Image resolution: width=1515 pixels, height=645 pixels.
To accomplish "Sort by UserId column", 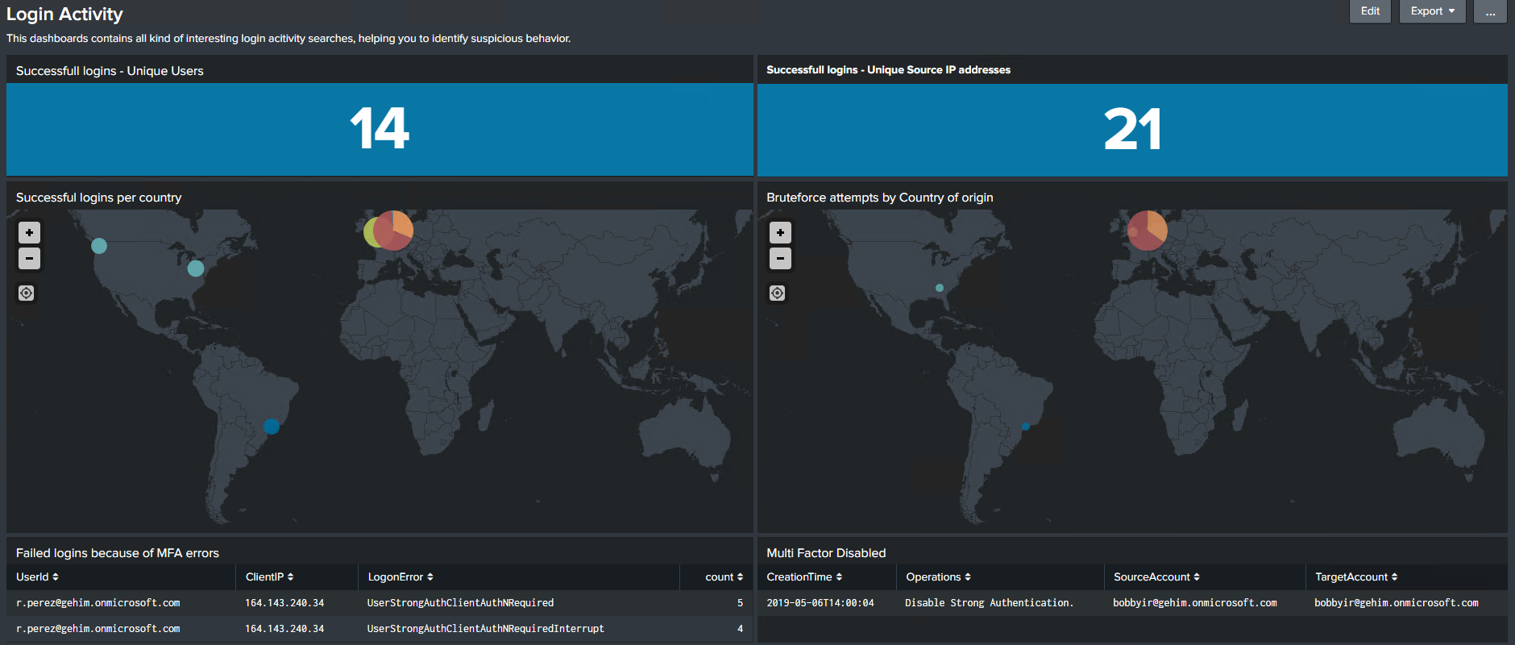I will 37,577.
